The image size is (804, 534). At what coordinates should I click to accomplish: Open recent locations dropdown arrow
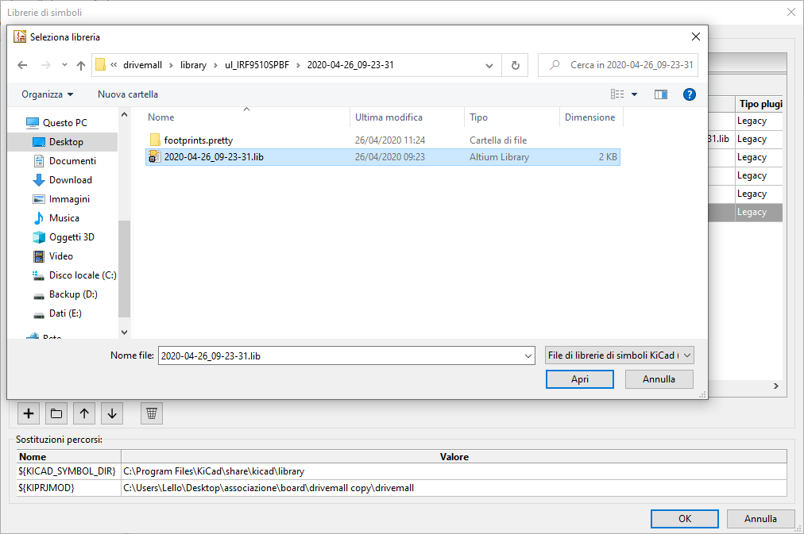(x=64, y=65)
